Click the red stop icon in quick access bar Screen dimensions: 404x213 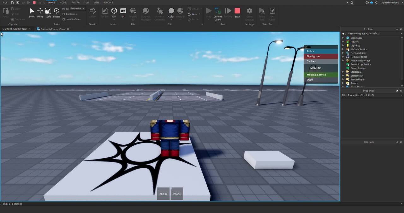34,3
